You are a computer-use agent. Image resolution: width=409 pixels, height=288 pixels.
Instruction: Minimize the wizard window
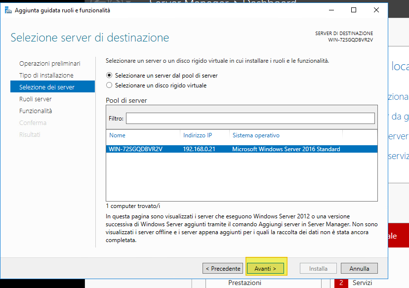click(x=331, y=10)
